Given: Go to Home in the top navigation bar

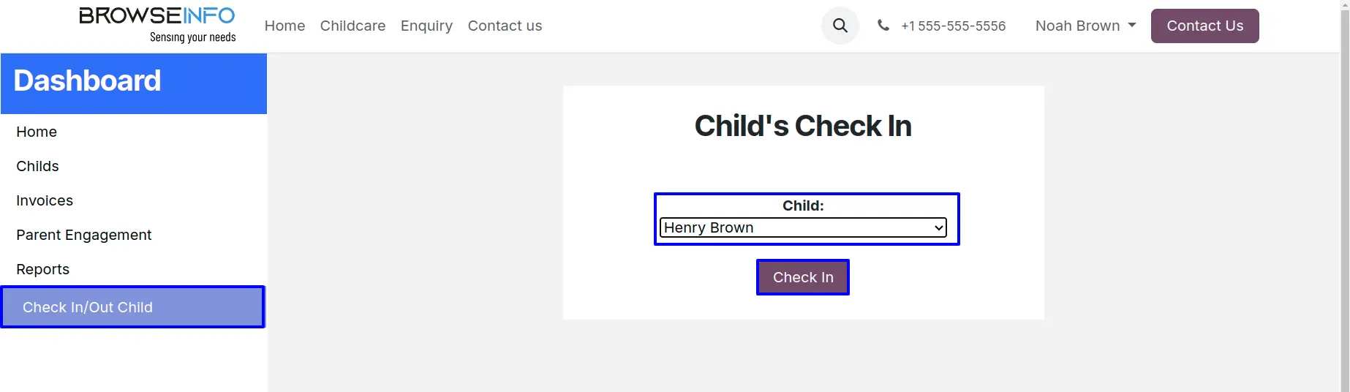Looking at the screenshot, I should click(284, 26).
